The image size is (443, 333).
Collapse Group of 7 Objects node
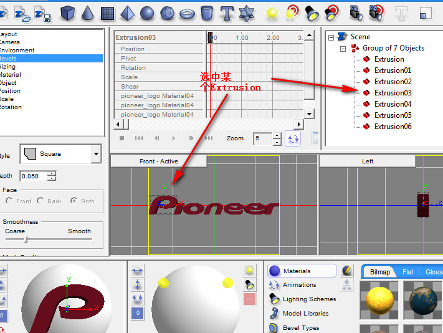[x=343, y=49]
